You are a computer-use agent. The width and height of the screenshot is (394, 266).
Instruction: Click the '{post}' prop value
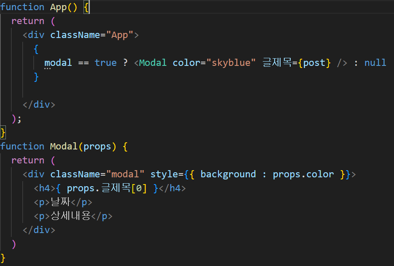click(x=314, y=63)
